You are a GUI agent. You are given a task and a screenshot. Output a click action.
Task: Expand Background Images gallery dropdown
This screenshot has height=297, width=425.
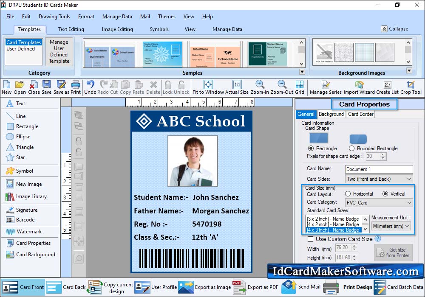click(409, 70)
